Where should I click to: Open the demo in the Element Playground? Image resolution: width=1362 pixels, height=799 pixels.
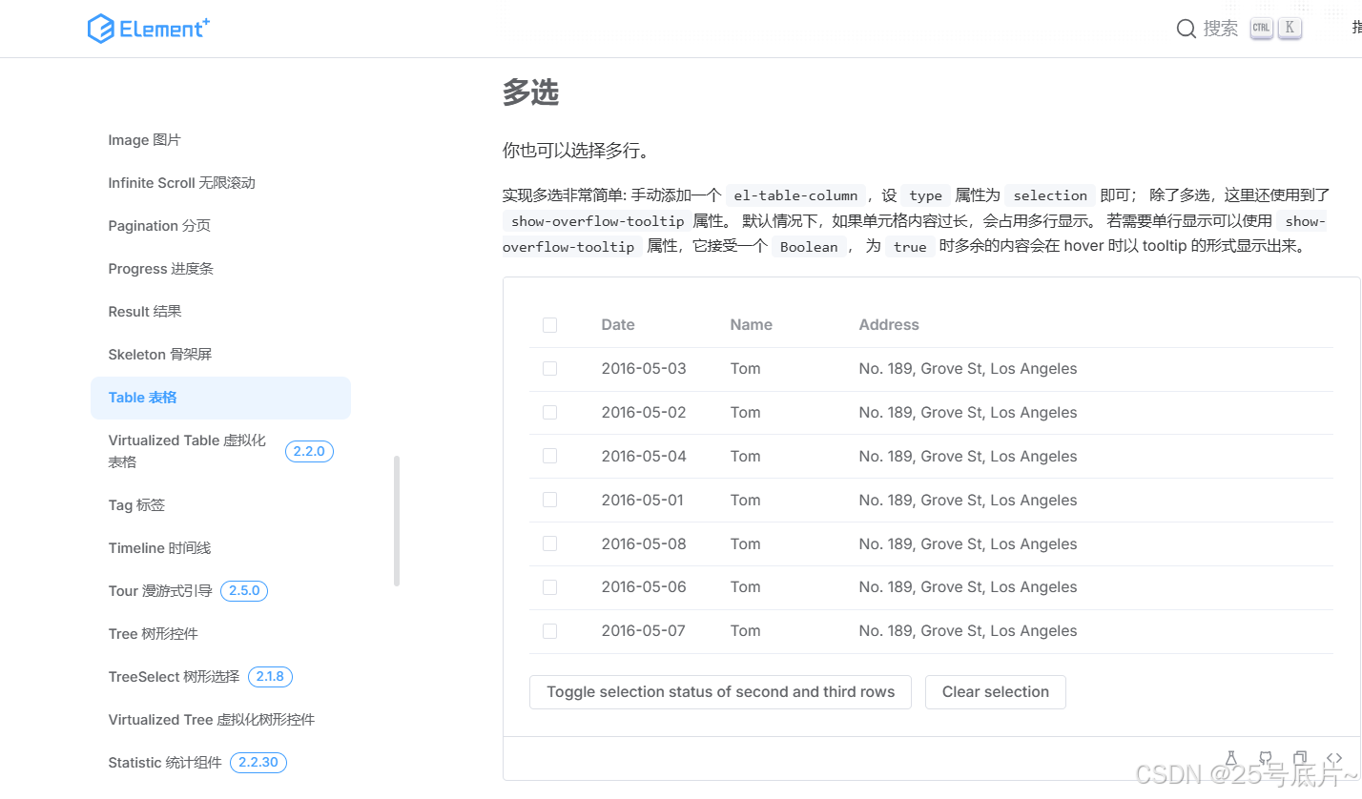click(x=1230, y=758)
